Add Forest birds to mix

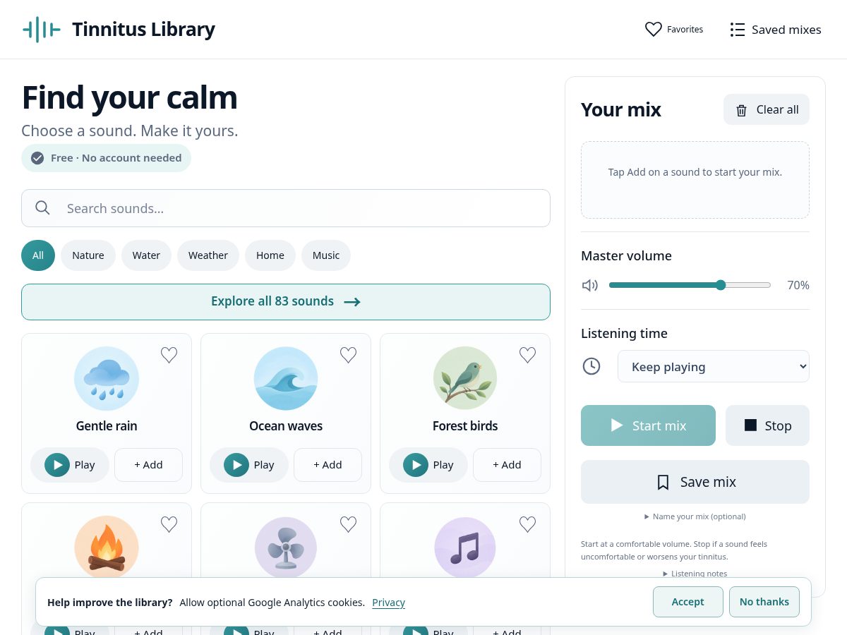click(x=507, y=465)
